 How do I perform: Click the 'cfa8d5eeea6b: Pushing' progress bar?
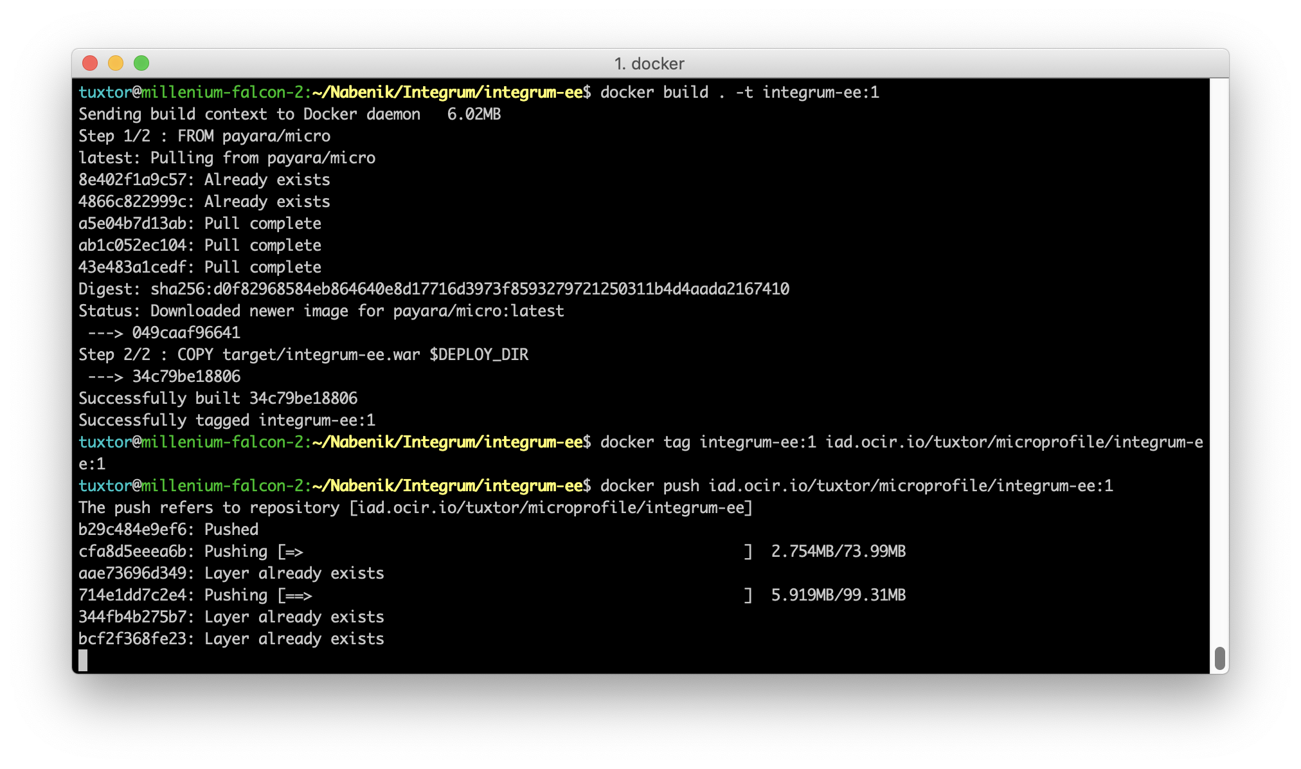(x=515, y=552)
